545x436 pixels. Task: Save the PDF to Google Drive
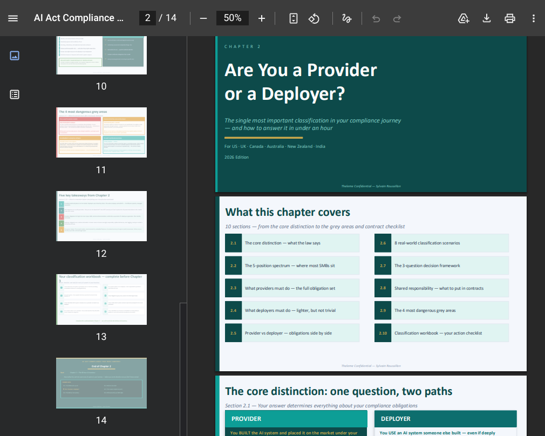[464, 18]
